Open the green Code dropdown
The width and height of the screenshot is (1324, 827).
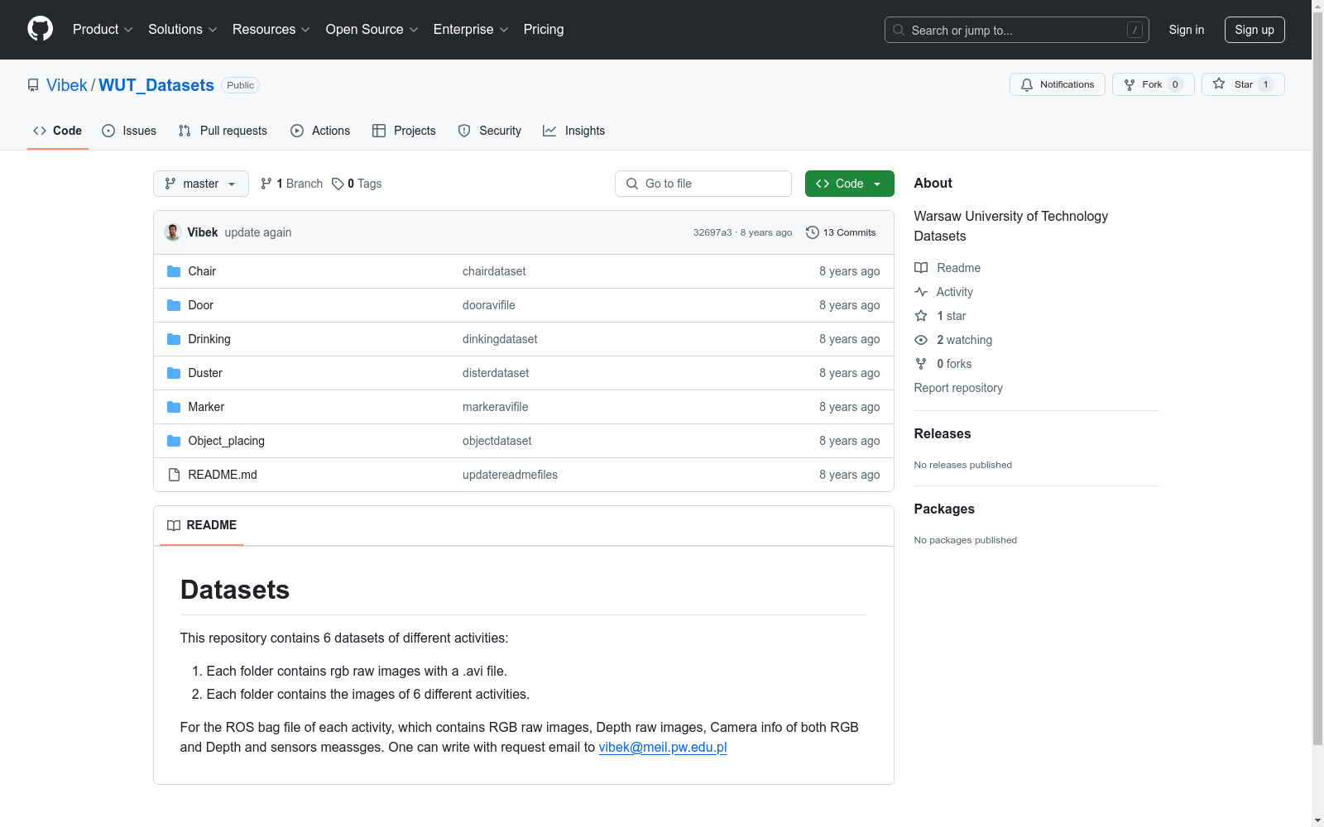[x=849, y=184]
